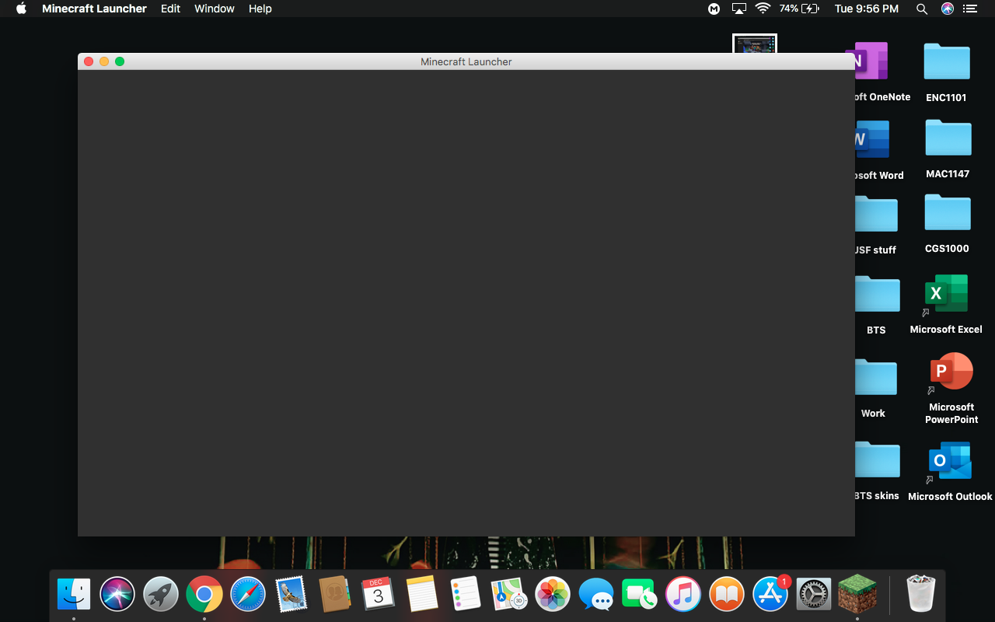995x622 pixels.
Task: Open the yellow Notes app in Dock
Action: click(x=422, y=595)
